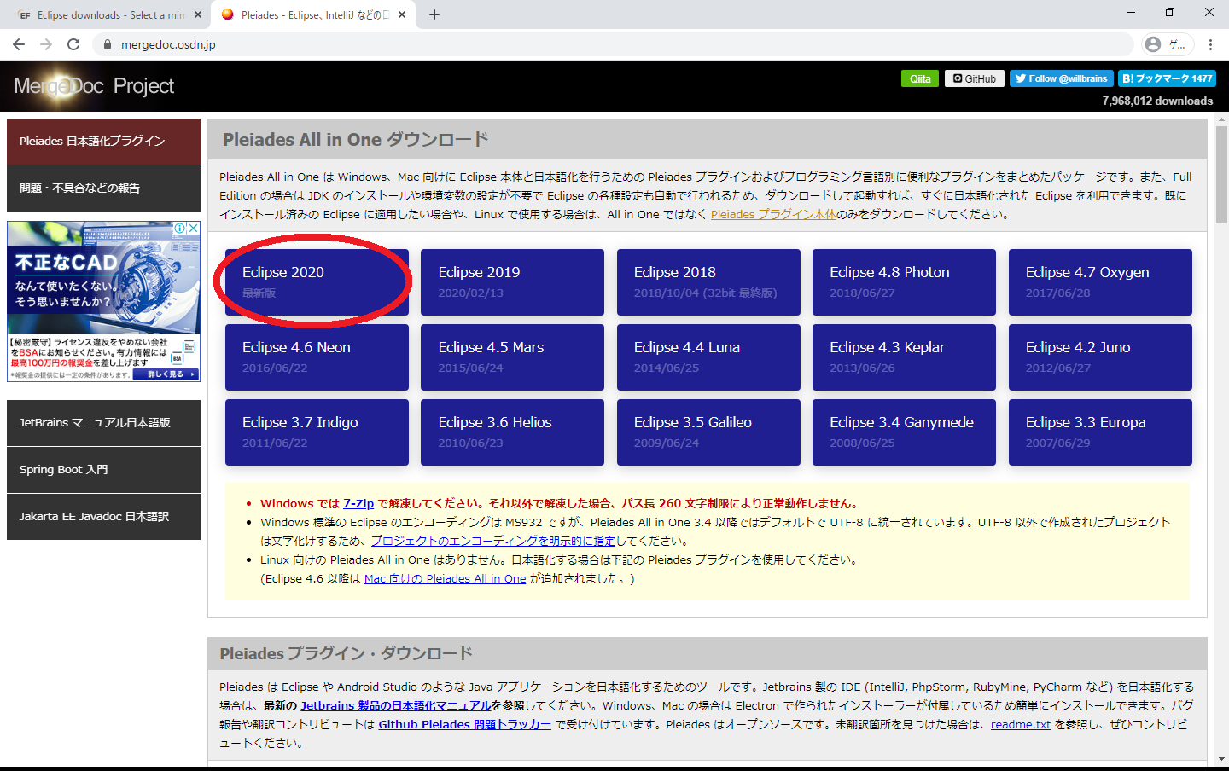Close the ad with X icon

[194, 228]
